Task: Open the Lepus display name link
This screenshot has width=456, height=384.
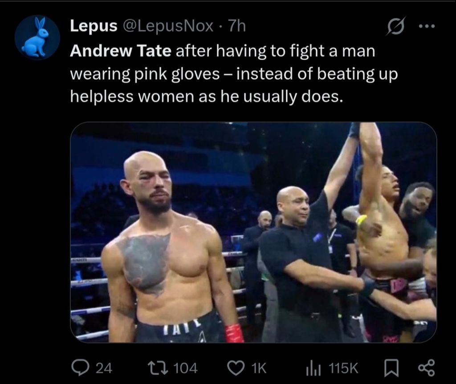Action: click(94, 26)
